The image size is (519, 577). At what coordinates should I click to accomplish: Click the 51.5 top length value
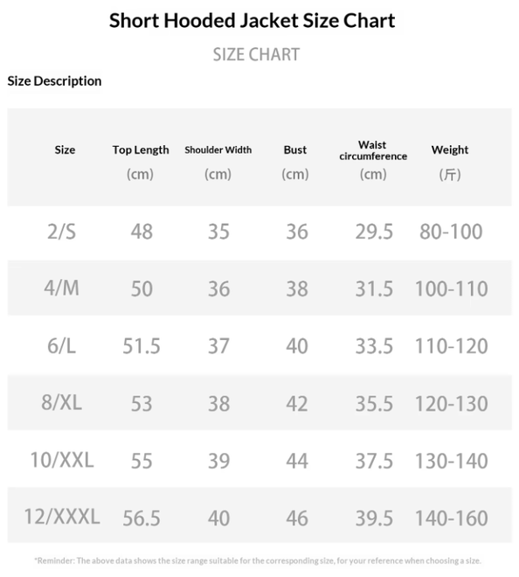(x=142, y=346)
